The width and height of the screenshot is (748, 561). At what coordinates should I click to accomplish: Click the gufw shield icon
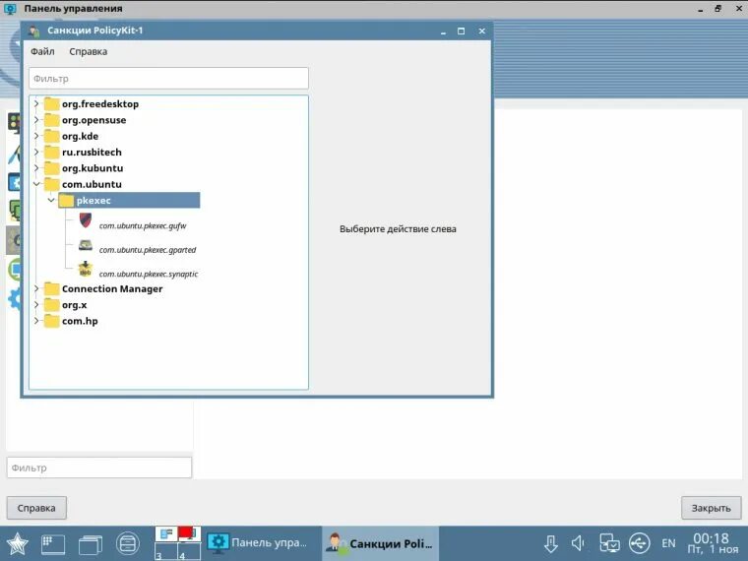86,219
